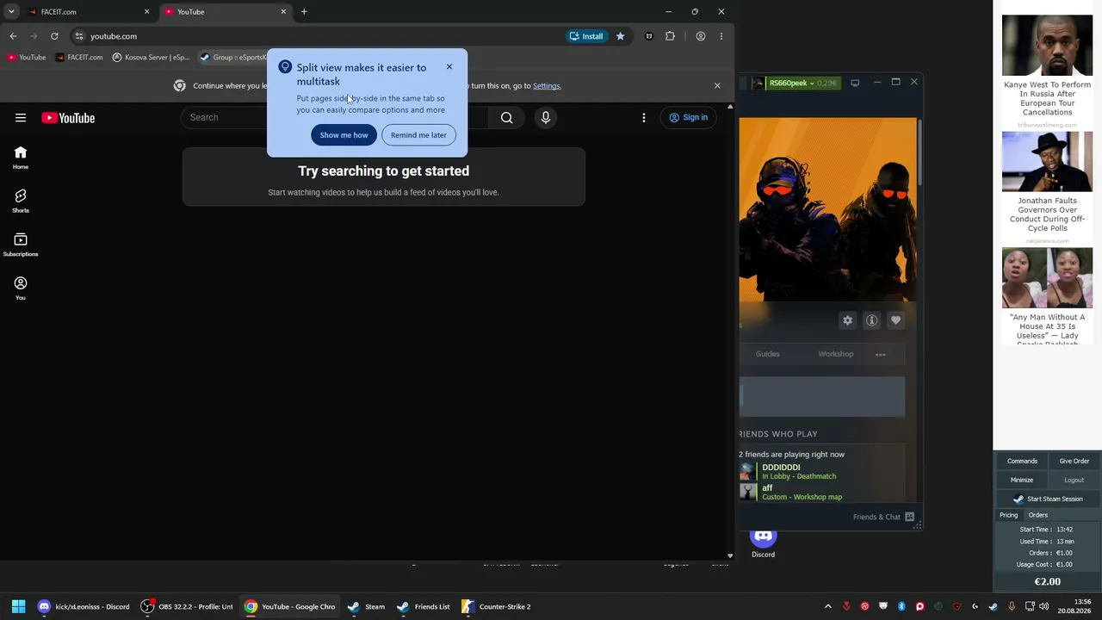Viewport: 1102px width, 620px height.
Task: Install the YouTube app
Action: coord(586,36)
